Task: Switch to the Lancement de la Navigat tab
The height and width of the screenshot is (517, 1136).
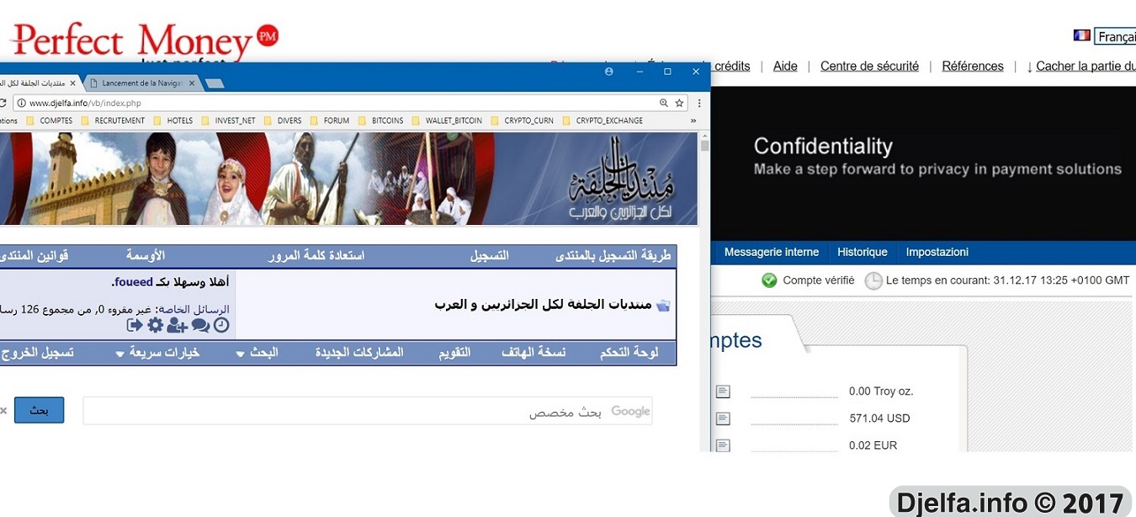Action: tap(141, 83)
